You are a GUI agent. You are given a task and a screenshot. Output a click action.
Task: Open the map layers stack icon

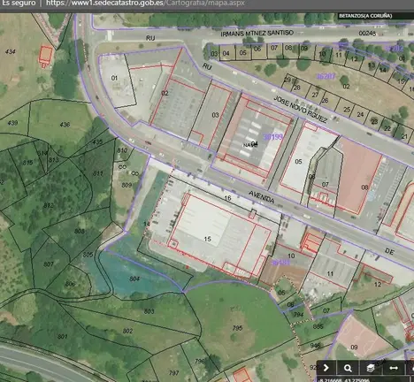[x=371, y=368]
